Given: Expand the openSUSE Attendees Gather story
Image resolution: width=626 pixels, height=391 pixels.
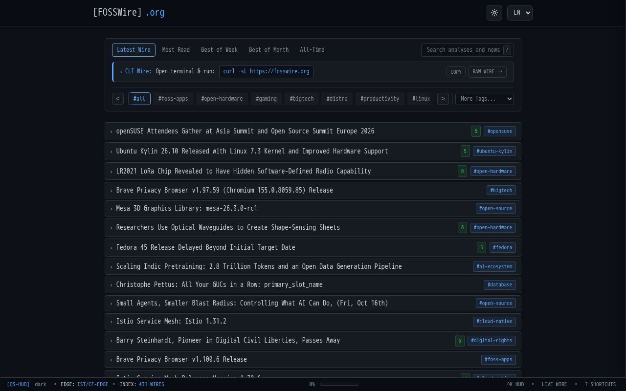Looking at the screenshot, I should 313,131.
